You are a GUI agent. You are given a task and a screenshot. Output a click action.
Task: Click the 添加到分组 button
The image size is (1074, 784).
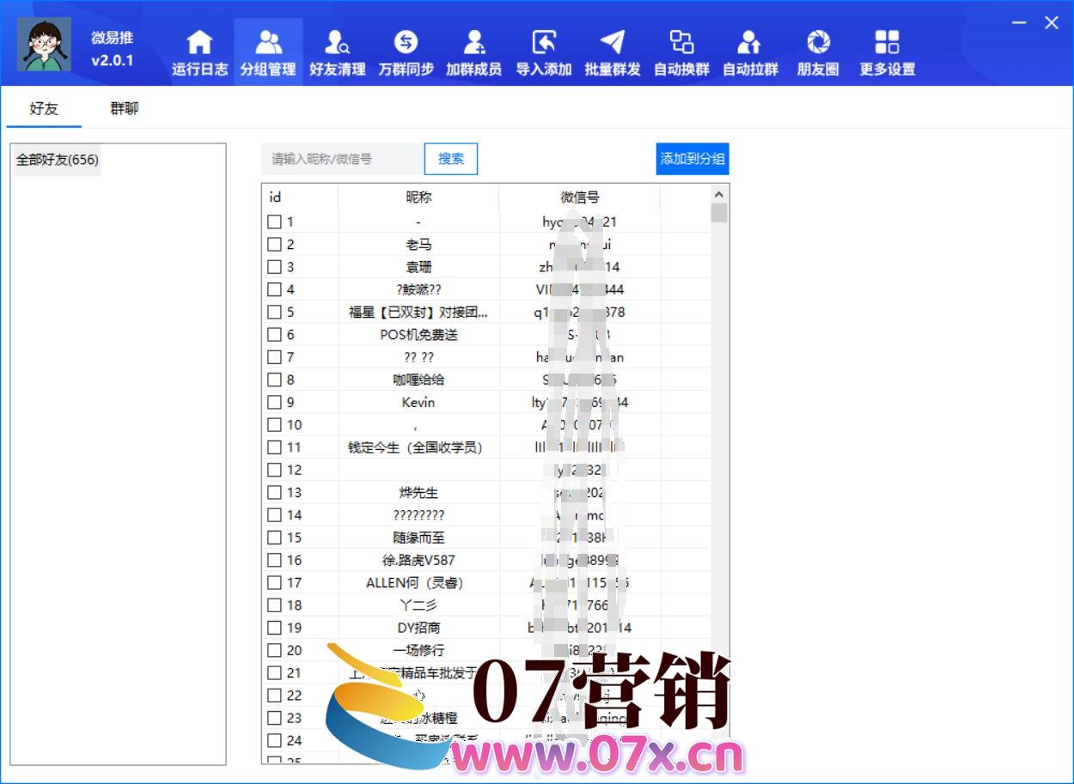(x=693, y=159)
